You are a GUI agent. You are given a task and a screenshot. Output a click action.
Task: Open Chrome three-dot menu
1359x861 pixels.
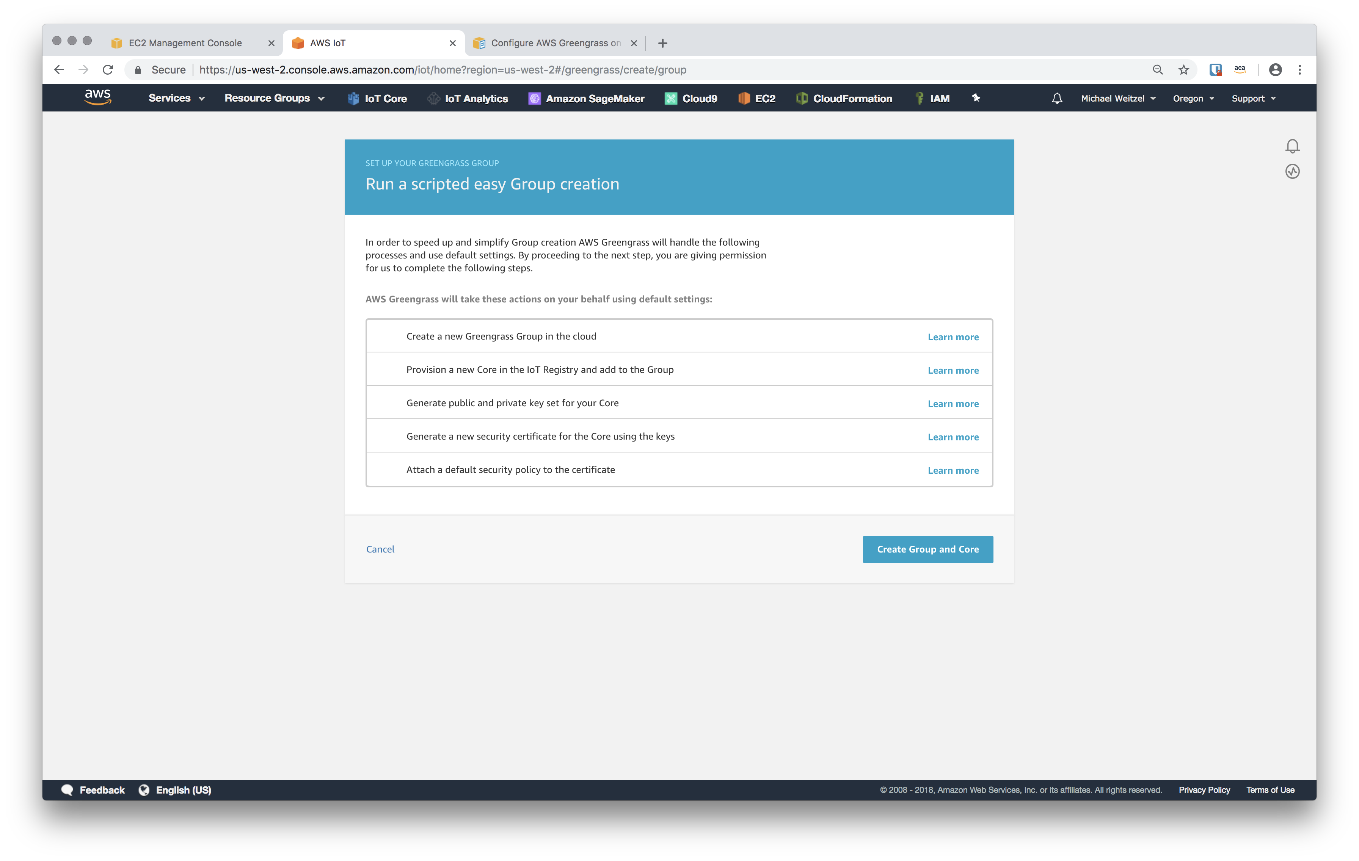(1300, 69)
